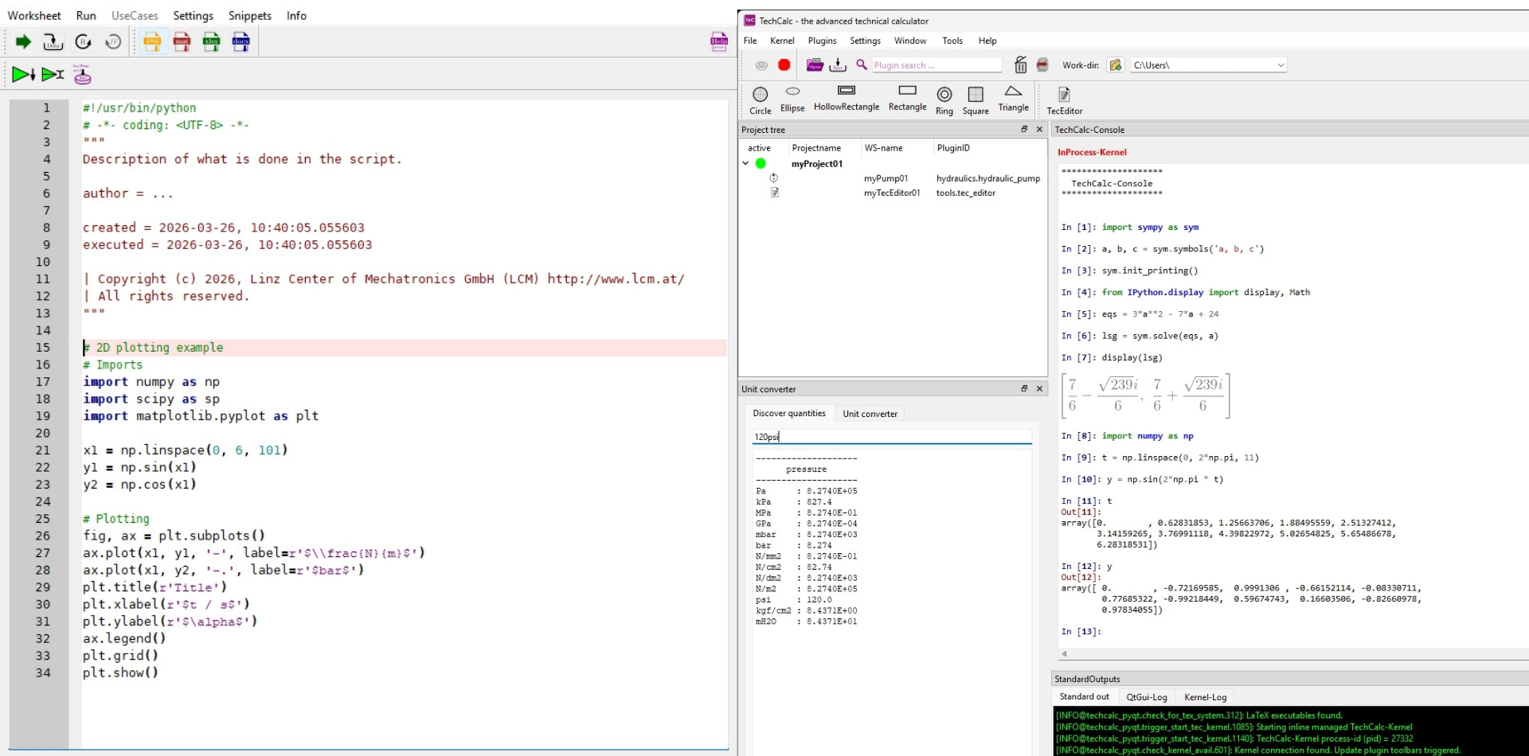Viewport: 1529px width, 756px height.
Task: Select the myTecEditor01 workspace row
Action: (893, 193)
